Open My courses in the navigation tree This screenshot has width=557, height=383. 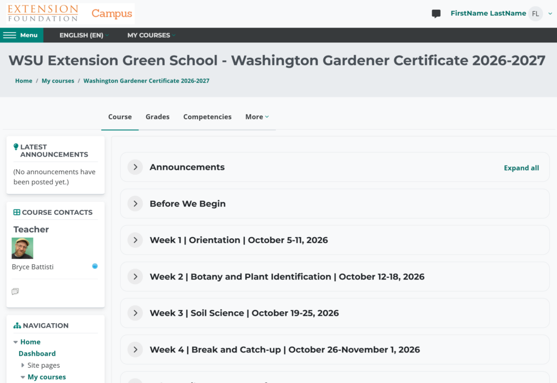(47, 377)
